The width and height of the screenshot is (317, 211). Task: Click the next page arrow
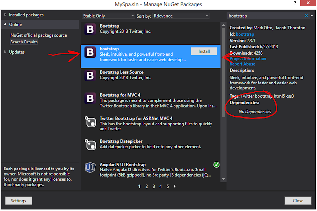[x=175, y=186]
